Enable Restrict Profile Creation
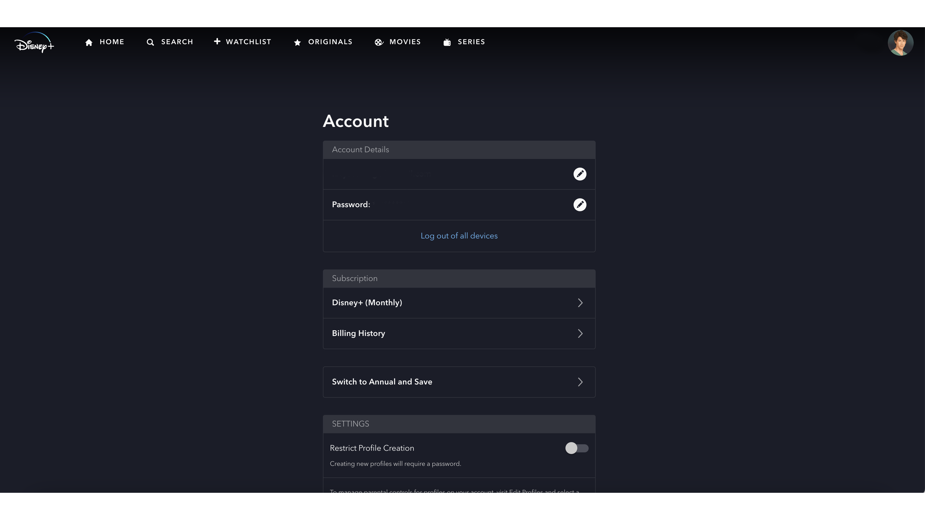The height and width of the screenshot is (520, 925). coord(577,448)
